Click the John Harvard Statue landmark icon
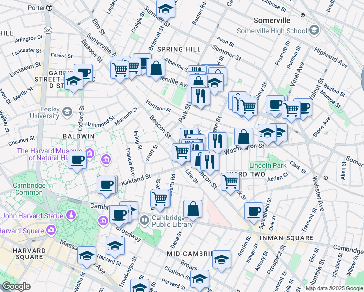The image size is (364, 292). tap(71, 215)
